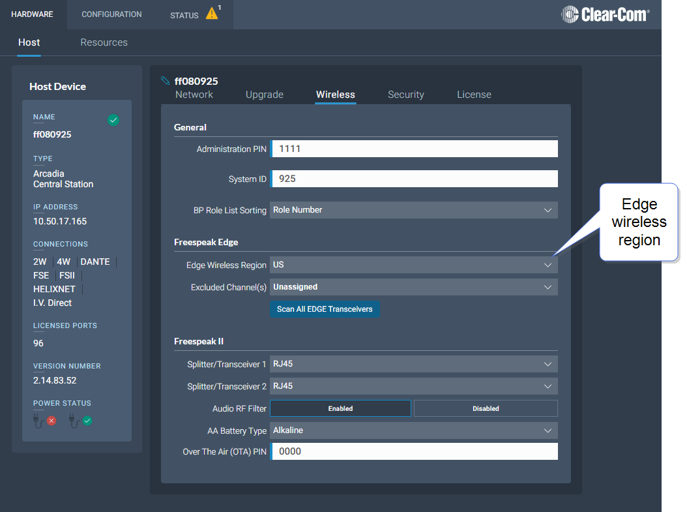Switch to the HARDWARE top tab
The image size is (687, 512).
point(32,14)
